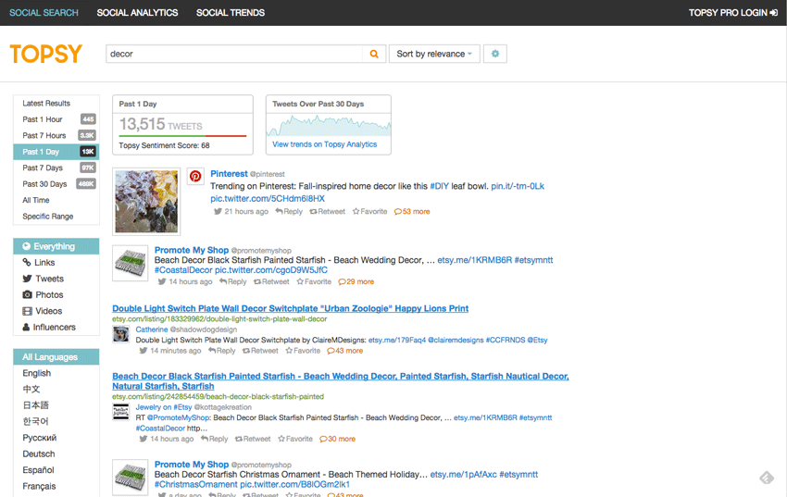Click the Links chain icon in sidebar
The height and width of the screenshot is (497, 787).
point(27,262)
